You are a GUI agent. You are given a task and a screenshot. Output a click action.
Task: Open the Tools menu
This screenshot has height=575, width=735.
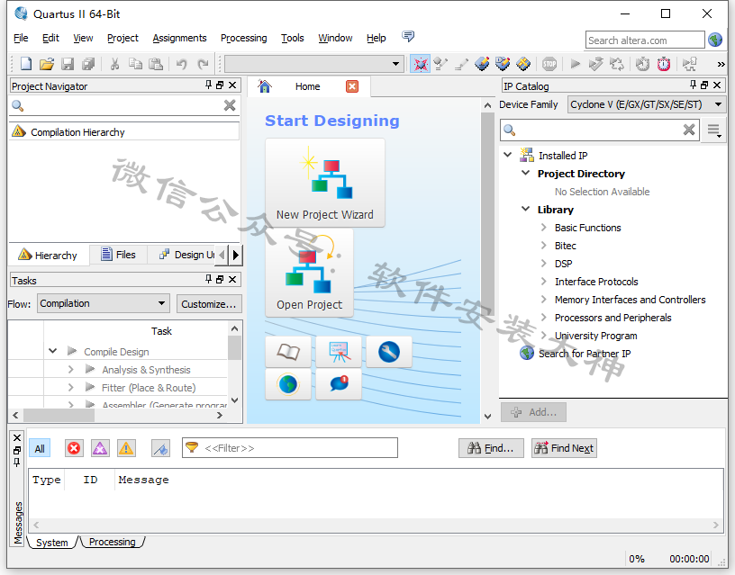[x=293, y=38]
